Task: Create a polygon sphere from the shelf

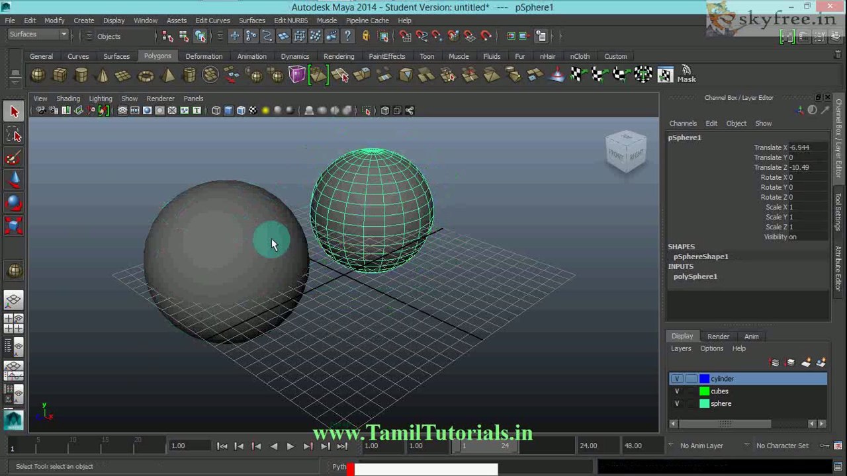Action: pyautogui.click(x=38, y=75)
